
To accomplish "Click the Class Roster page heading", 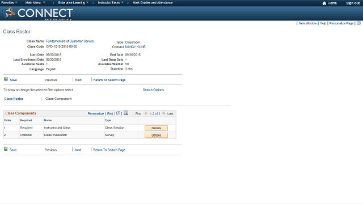I will click(16, 32).
